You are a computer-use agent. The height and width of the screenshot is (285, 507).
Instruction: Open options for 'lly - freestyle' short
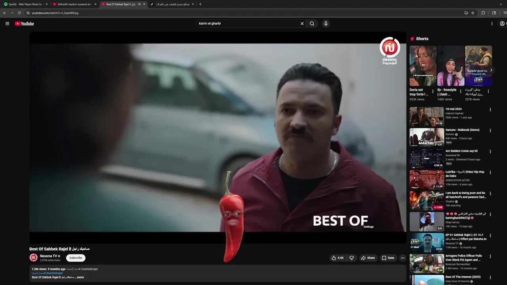460,91
